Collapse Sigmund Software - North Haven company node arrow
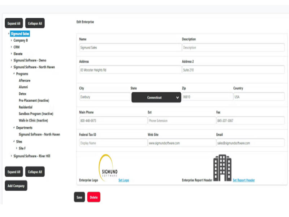Image resolution: width=289 pixels, height=217 pixels. (11, 67)
